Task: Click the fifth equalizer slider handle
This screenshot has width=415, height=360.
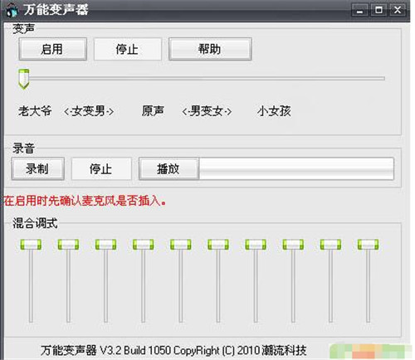Action: click(x=181, y=245)
